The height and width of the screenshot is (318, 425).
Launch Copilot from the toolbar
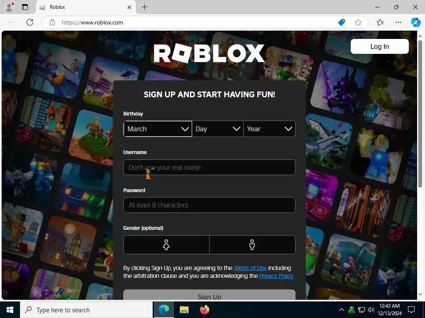(x=415, y=22)
